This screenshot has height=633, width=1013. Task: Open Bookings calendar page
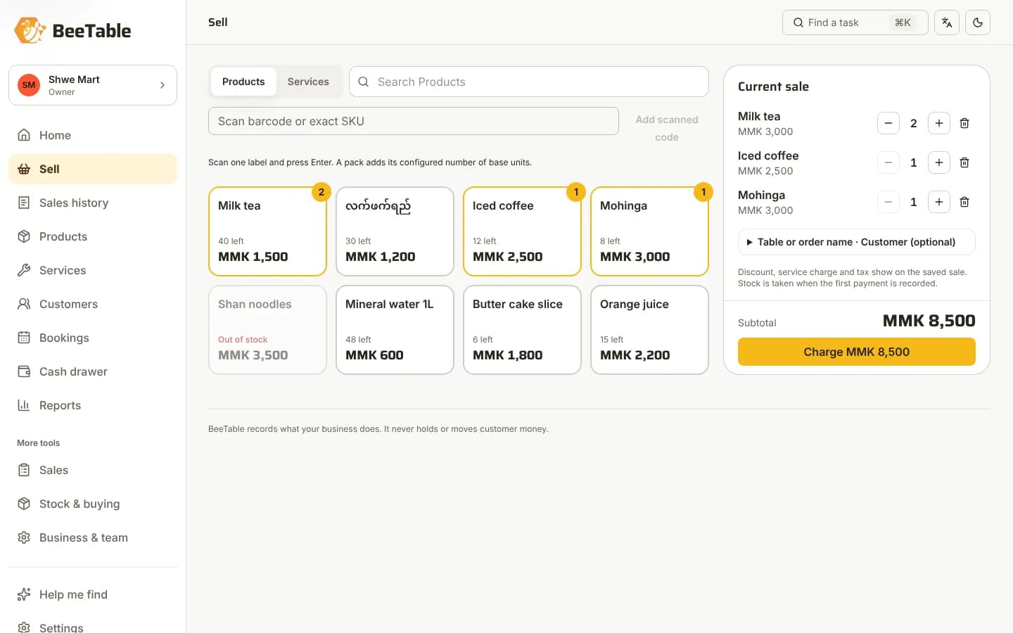tap(93, 338)
